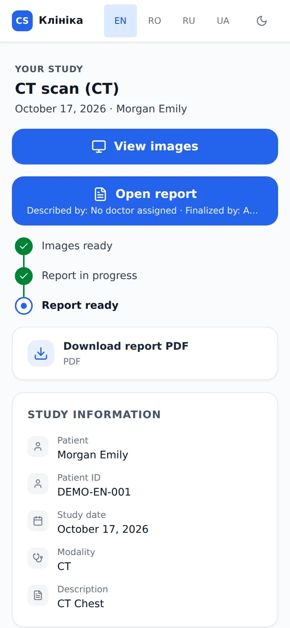Click the "CT scan (CT)" heading
The height and width of the screenshot is (628, 290).
point(67,89)
